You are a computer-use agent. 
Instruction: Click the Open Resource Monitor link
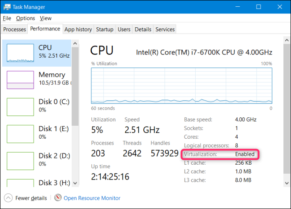click(x=92, y=198)
